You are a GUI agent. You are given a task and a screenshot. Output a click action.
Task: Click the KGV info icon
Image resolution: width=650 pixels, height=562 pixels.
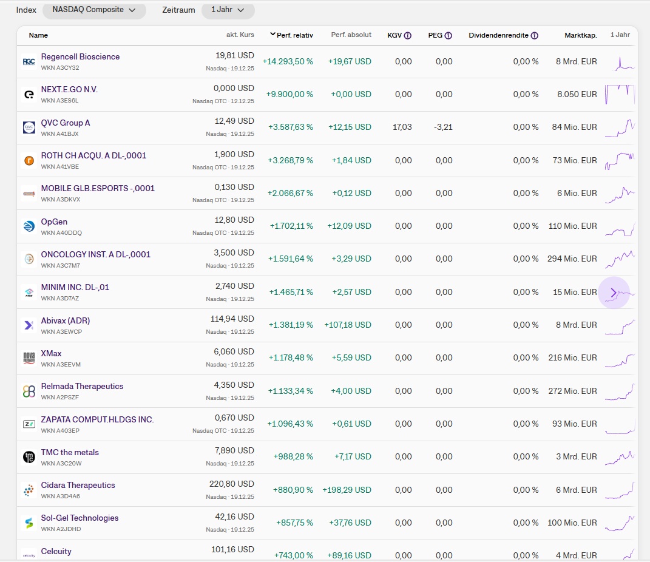point(407,35)
